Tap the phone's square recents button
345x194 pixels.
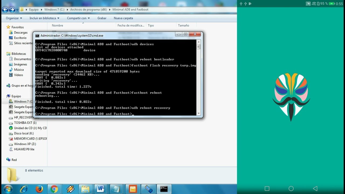tap(267, 189)
